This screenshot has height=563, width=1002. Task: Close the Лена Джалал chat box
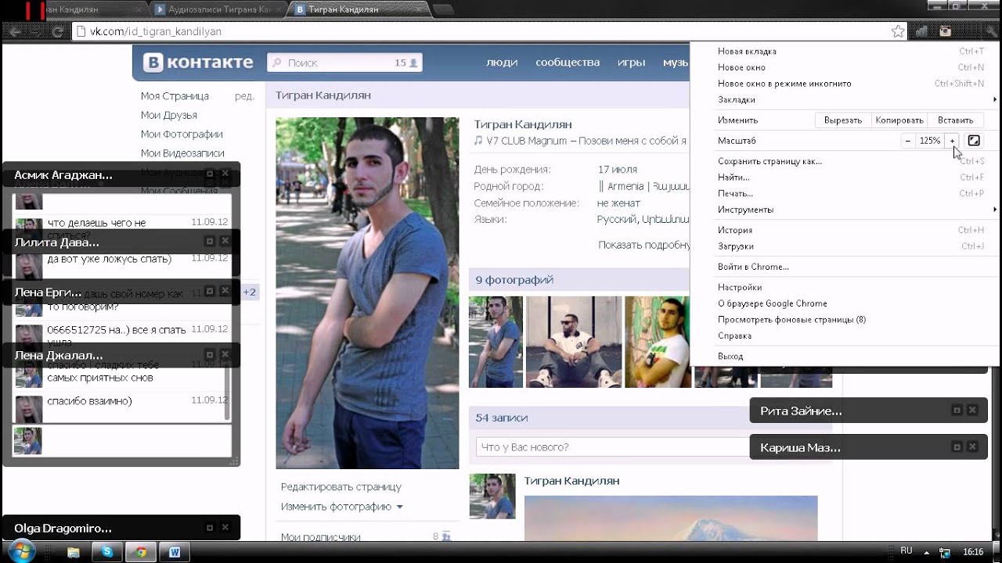[x=225, y=354]
